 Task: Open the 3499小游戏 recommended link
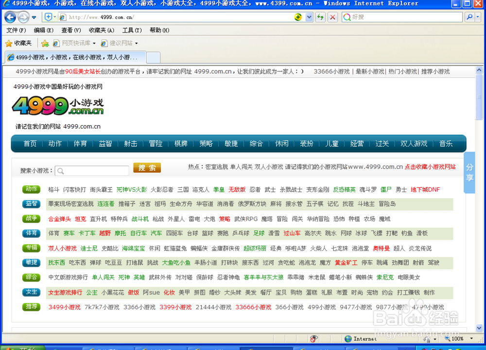[64, 307]
